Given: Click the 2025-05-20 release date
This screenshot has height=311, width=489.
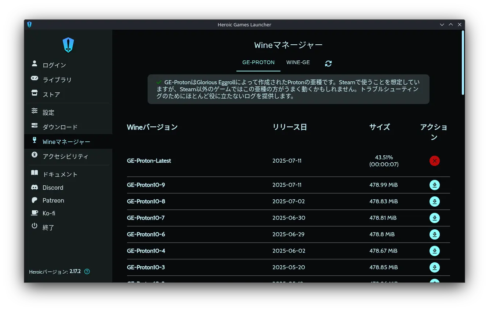Looking at the screenshot, I should tap(289, 267).
